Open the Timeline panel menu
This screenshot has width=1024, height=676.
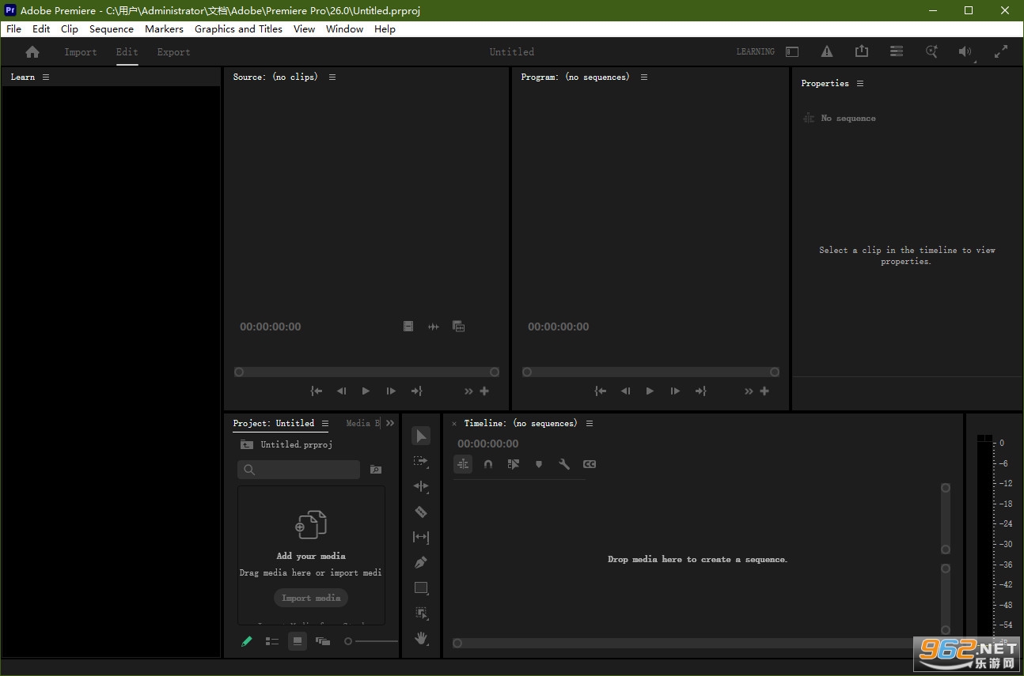tap(590, 423)
